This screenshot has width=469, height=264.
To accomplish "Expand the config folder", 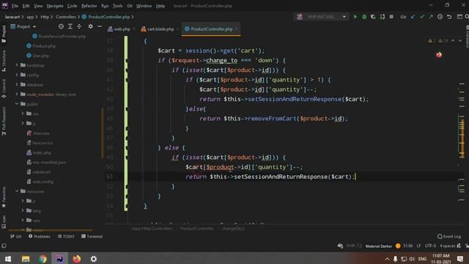I will [x=17, y=75].
